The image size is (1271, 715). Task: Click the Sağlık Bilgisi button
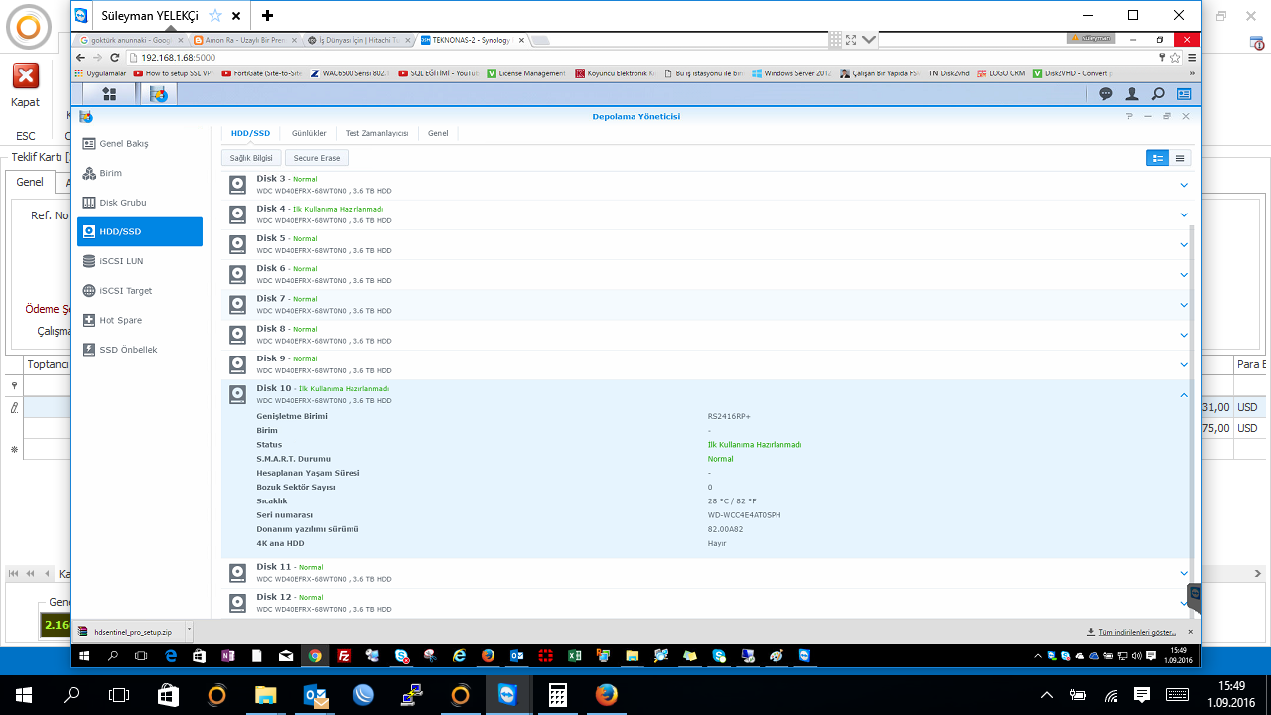(251, 158)
